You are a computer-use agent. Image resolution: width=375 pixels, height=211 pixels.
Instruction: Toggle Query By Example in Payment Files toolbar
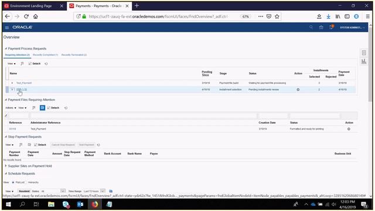pos(42,108)
